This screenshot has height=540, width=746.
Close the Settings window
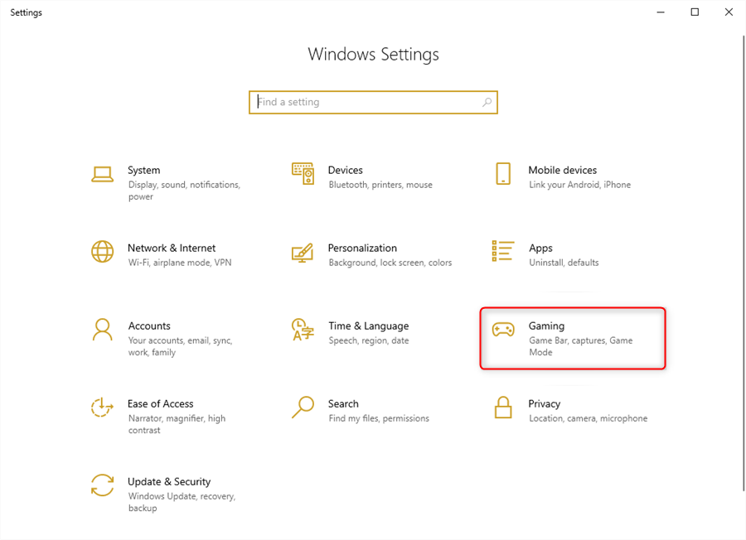click(729, 12)
